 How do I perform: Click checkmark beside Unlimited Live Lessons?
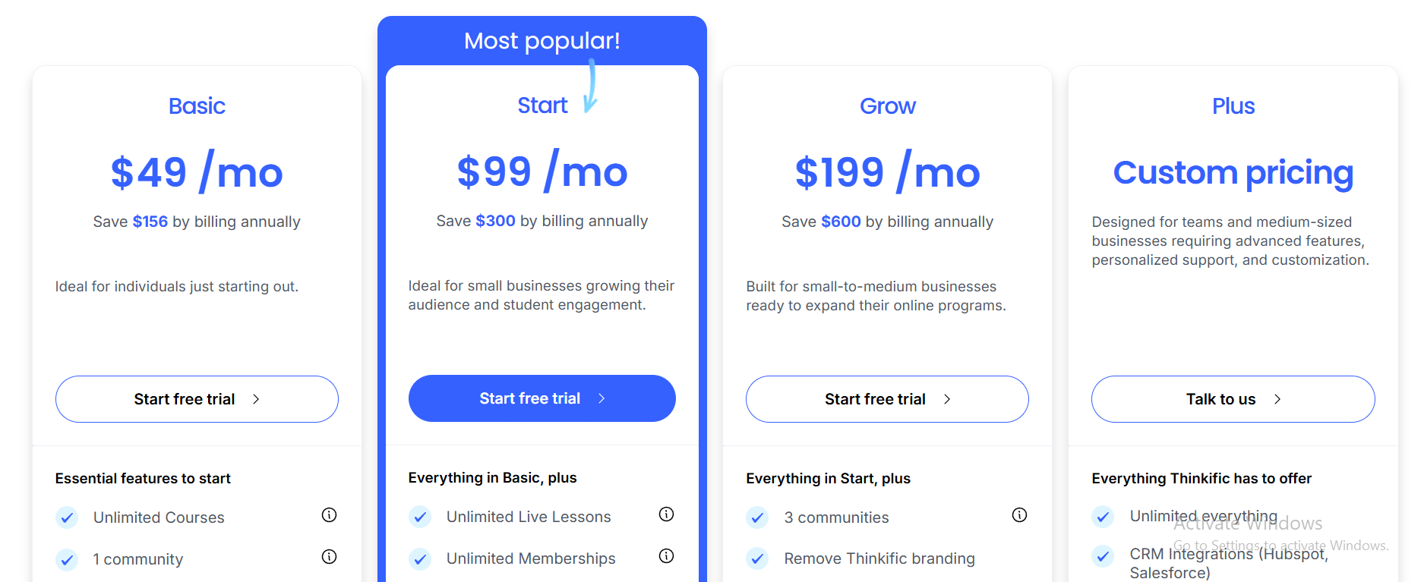click(x=420, y=517)
